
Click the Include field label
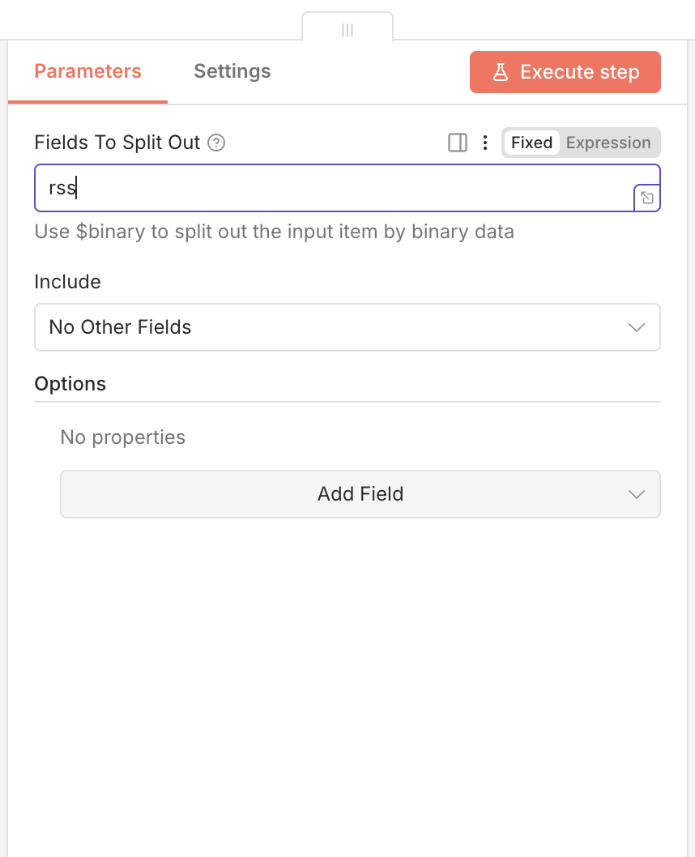[x=67, y=282]
